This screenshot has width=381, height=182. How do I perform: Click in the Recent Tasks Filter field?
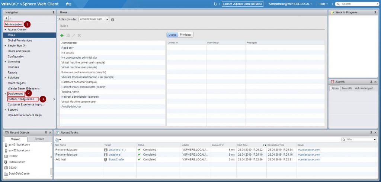359,140
